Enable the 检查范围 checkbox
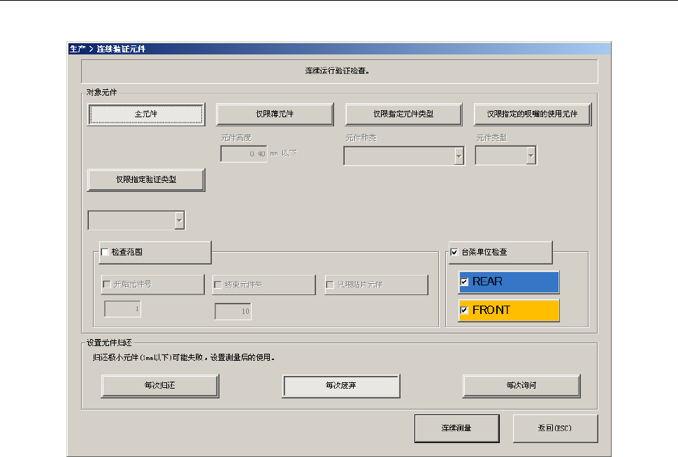This screenshot has width=678, height=457. (x=105, y=252)
